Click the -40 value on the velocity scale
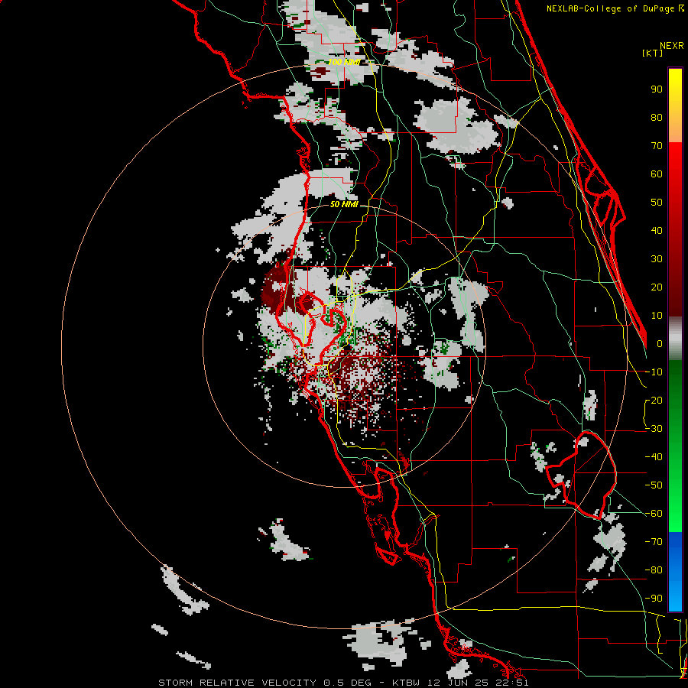The width and height of the screenshot is (688, 688). click(x=654, y=457)
